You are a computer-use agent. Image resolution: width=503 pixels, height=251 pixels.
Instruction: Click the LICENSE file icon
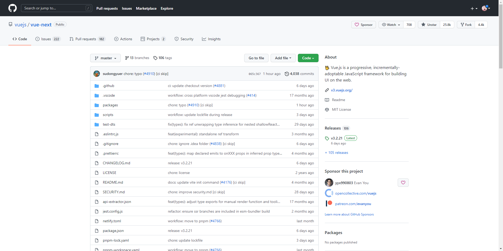pyautogui.click(x=97, y=173)
